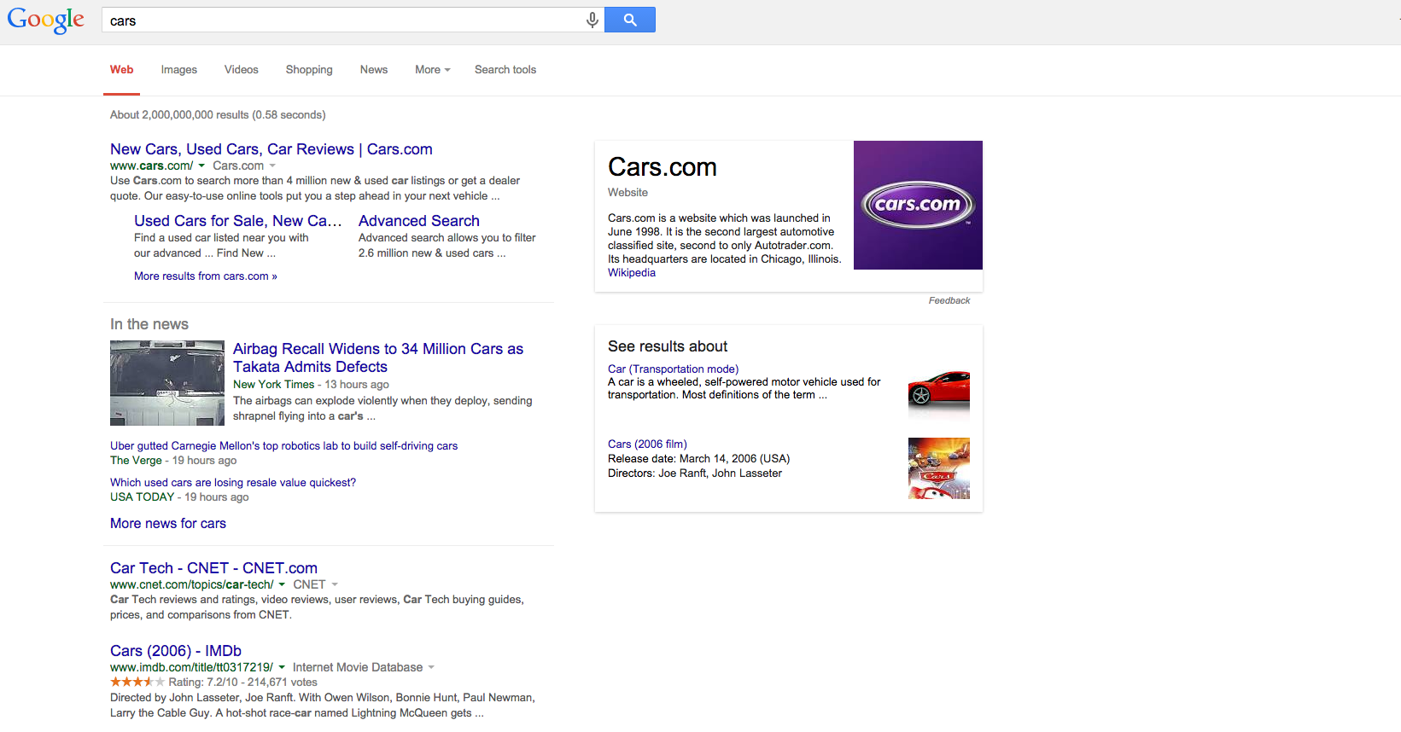Open Wikipedia link in Cars.com panel

tap(632, 273)
